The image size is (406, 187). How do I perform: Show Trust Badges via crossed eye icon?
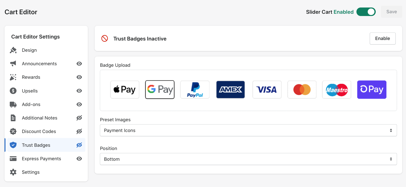click(x=79, y=145)
